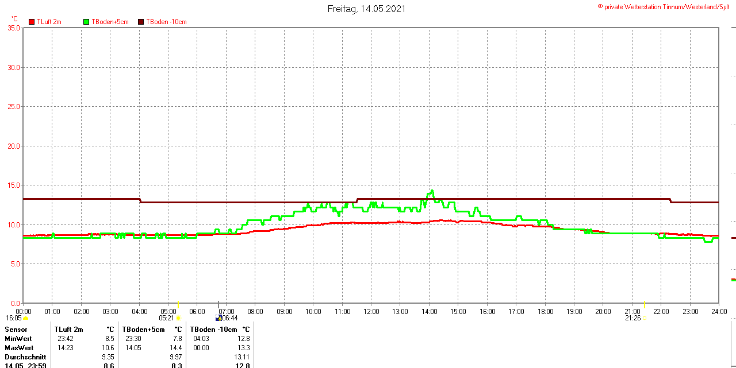This screenshot has height=368, width=736.
Task: Click the yellow icon beside 16:05
Action: coord(25,318)
